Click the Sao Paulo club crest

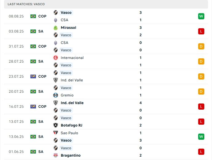pos(56,133)
